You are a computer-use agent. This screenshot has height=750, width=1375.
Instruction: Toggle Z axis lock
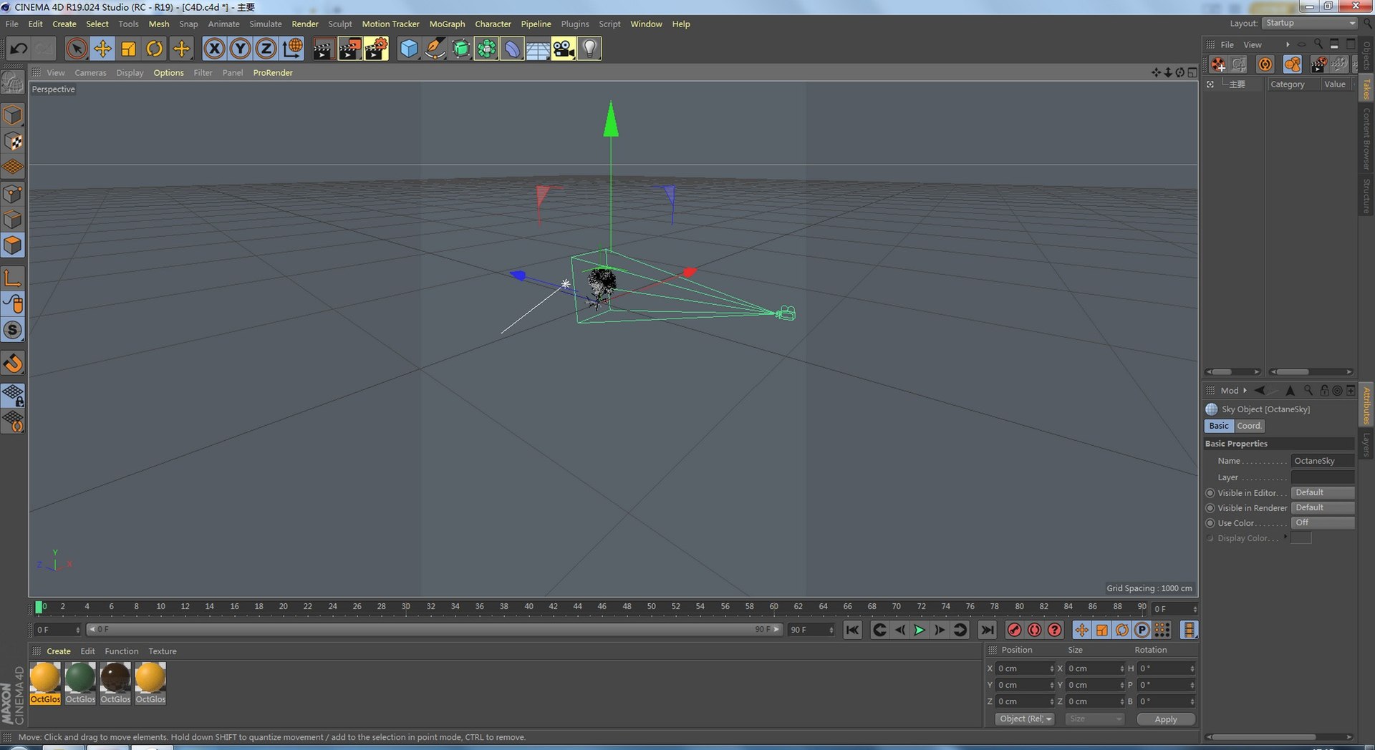point(266,49)
